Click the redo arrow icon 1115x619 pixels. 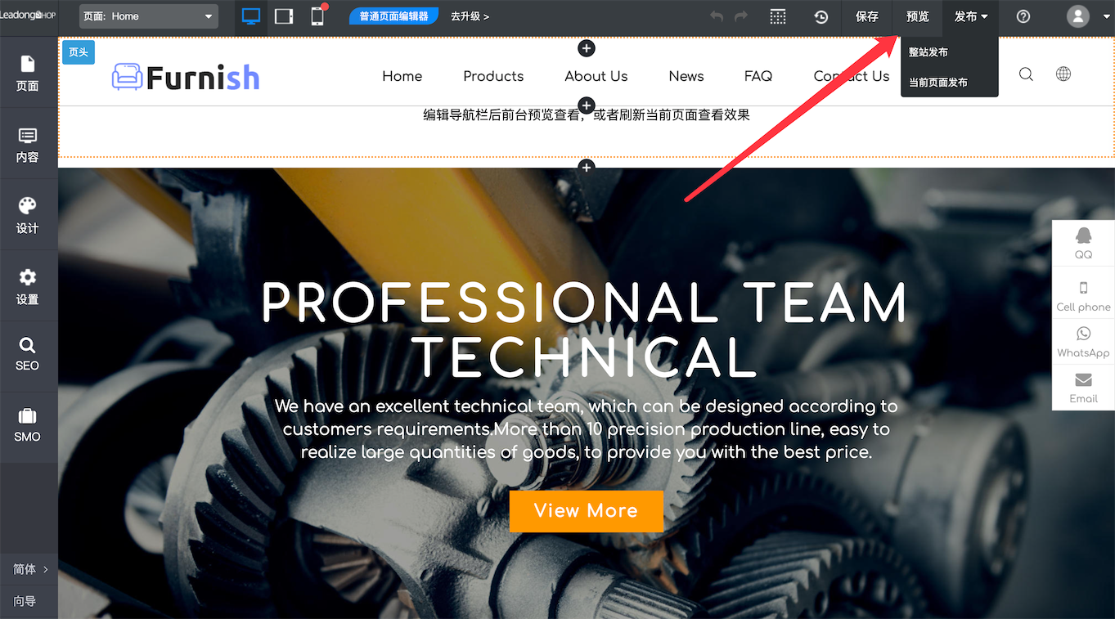(741, 16)
